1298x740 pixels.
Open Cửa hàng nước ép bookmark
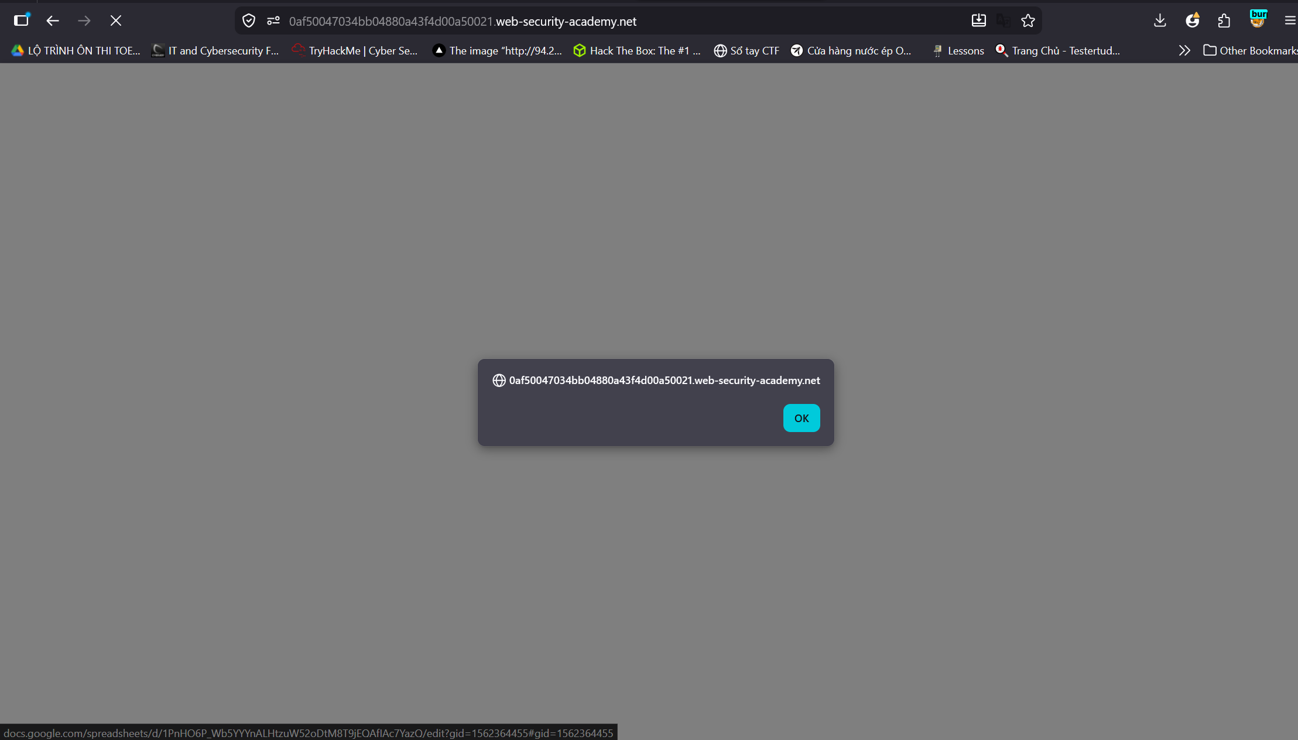click(851, 51)
